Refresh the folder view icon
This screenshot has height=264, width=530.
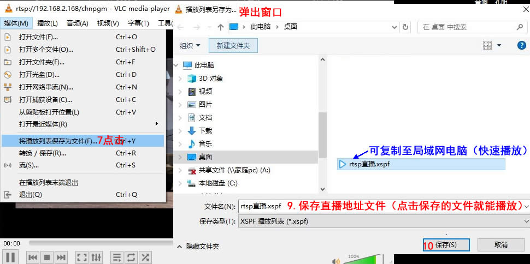point(406,27)
